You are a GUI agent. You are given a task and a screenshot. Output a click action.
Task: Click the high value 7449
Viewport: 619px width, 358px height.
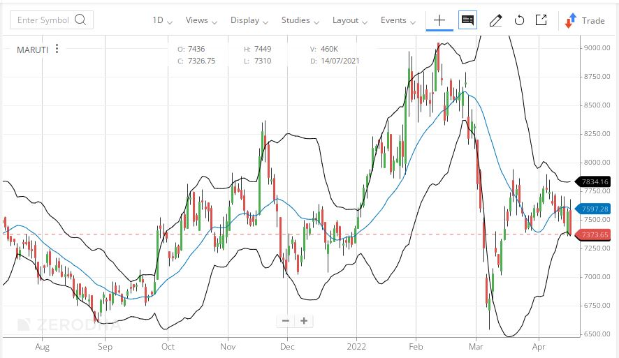[263, 49]
